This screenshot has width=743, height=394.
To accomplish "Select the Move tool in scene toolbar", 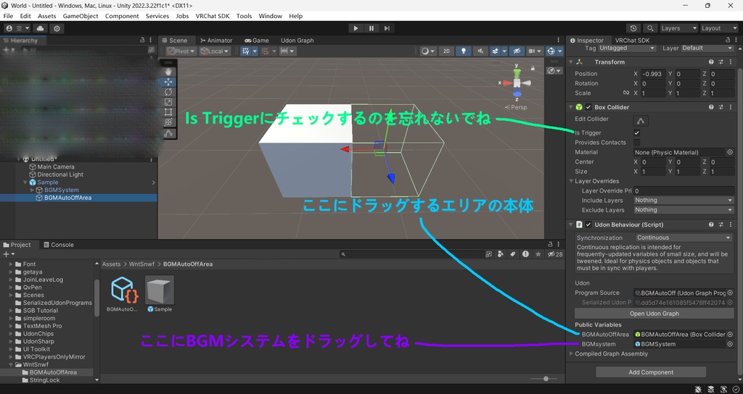I will [168, 82].
